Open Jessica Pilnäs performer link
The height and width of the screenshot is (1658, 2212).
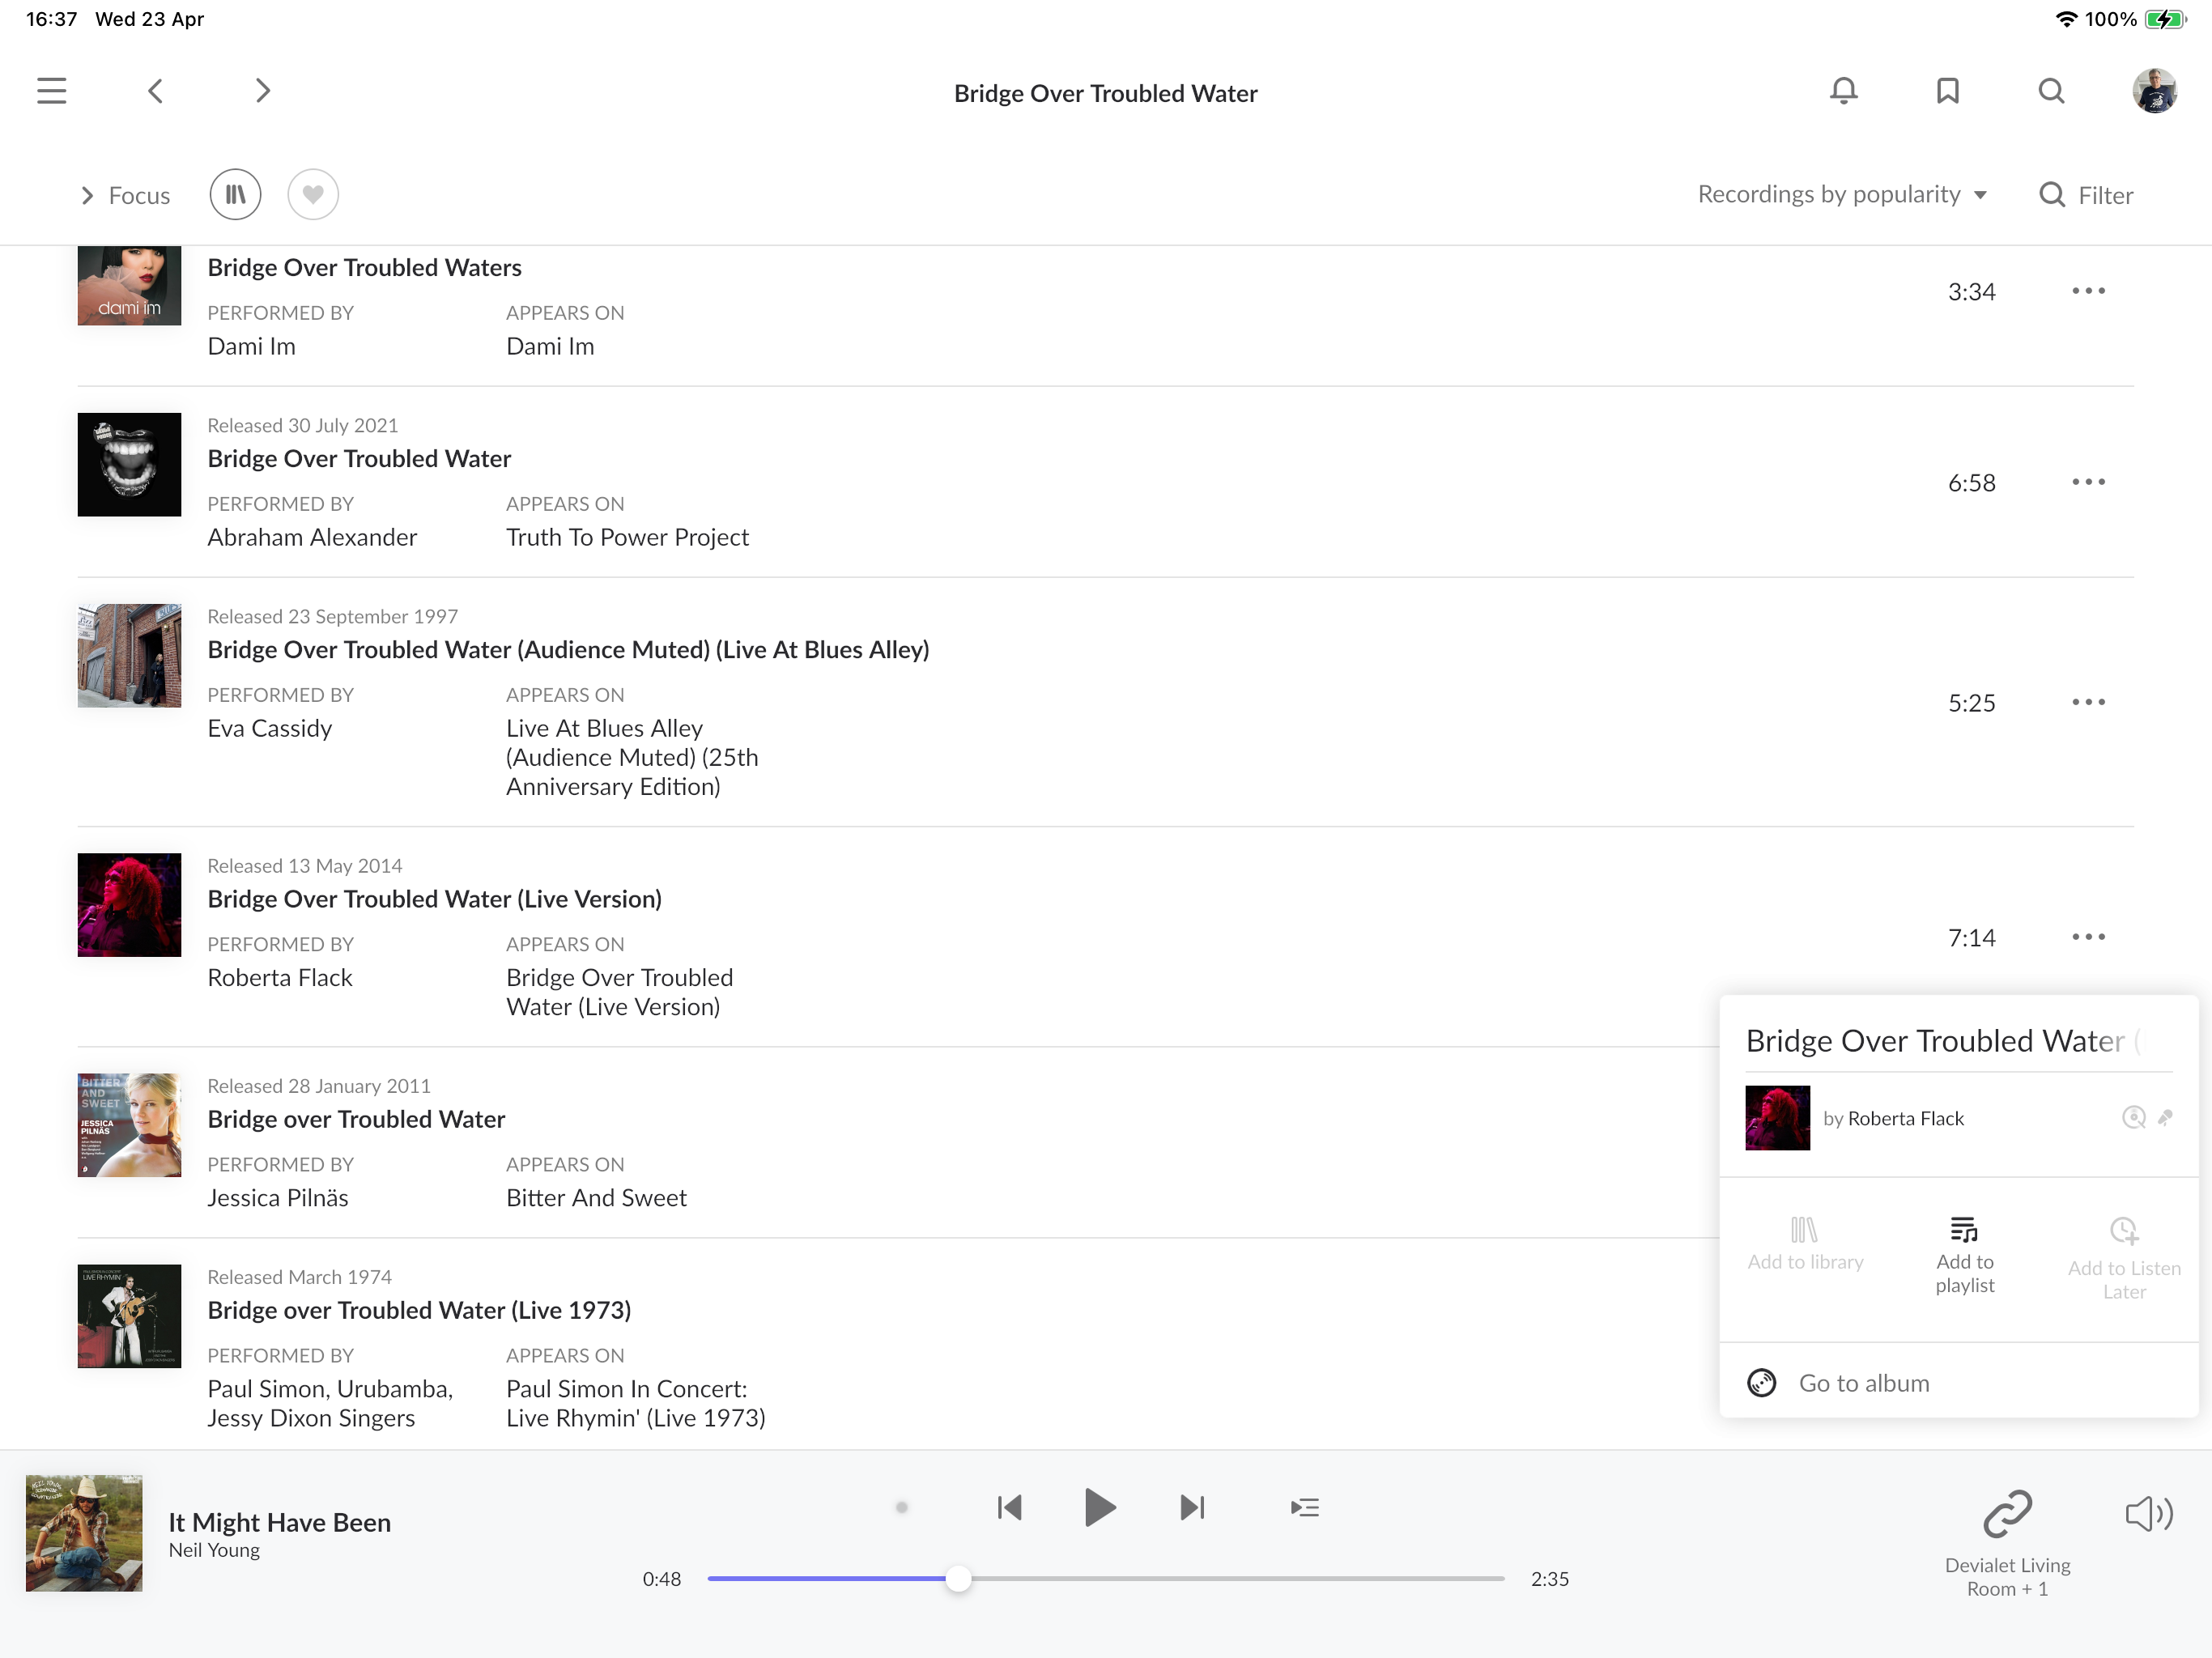coord(278,1197)
